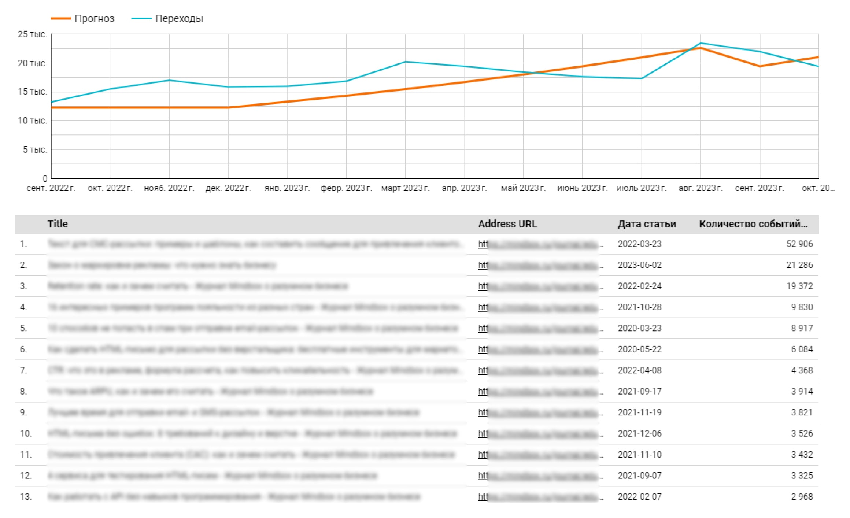Toggle the Прогноз legend series
This screenshot has height=518, width=850.
(x=82, y=18)
